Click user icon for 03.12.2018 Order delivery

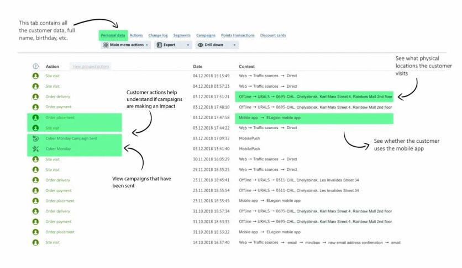click(36, 97)
